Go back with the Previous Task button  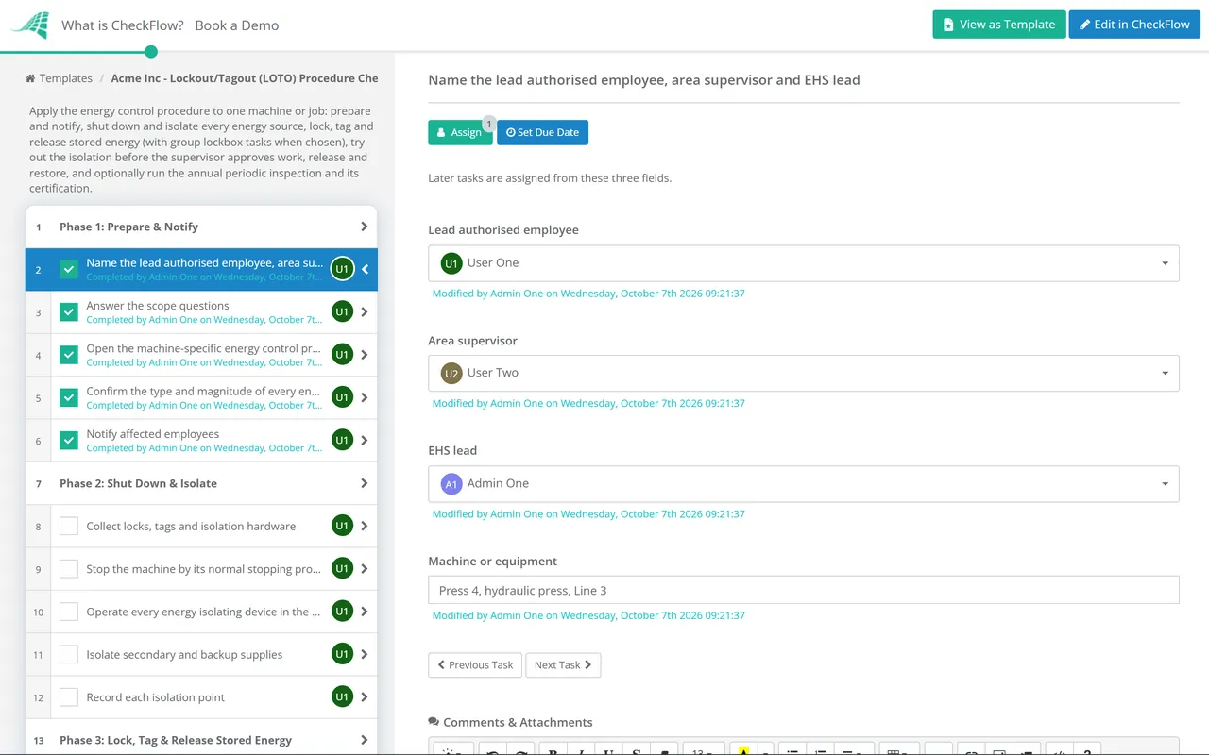476,665
